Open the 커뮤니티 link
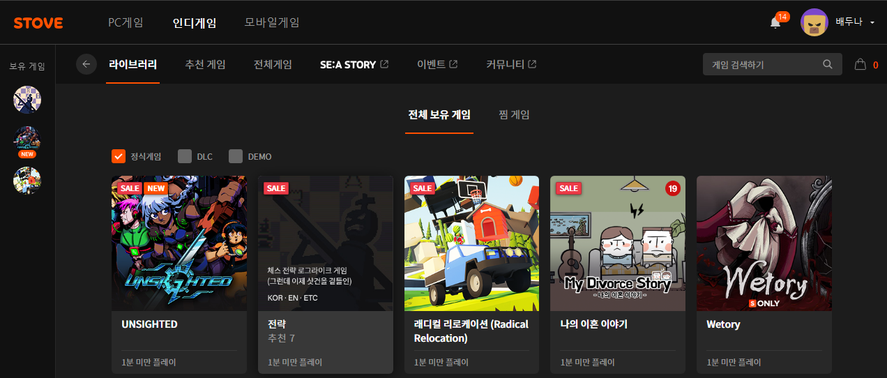 point(510,64)
